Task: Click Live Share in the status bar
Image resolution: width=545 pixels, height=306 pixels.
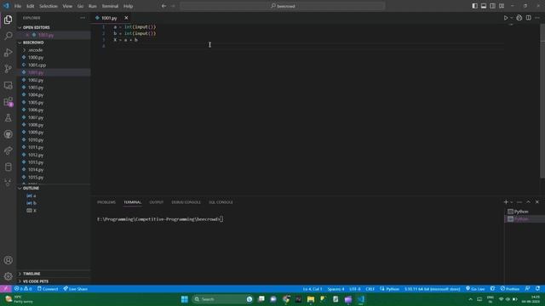Action: tap(76, 289)
